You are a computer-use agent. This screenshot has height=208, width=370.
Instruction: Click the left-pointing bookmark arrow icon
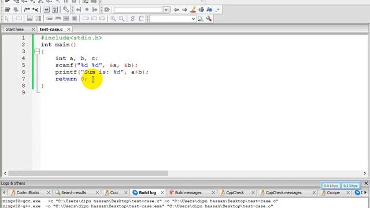[x=79, y=10]
